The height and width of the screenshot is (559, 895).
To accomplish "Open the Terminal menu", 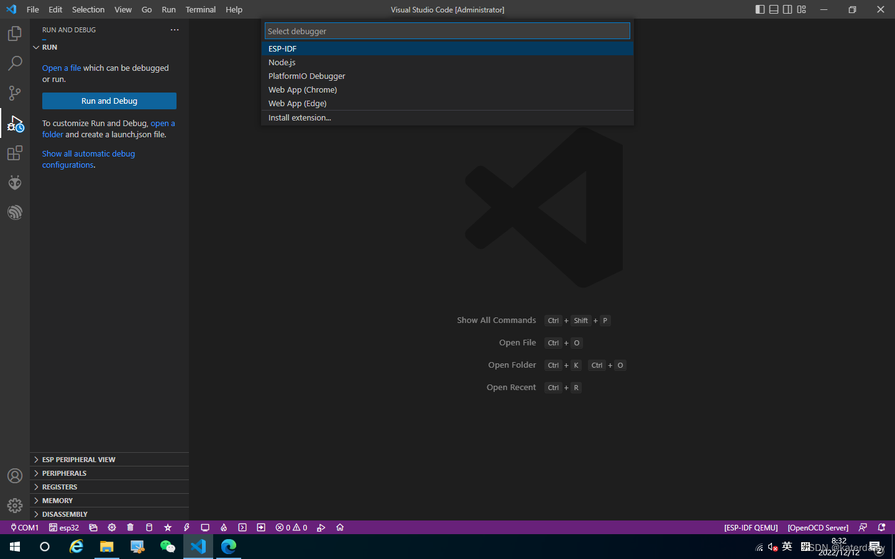I will (201, 9).
